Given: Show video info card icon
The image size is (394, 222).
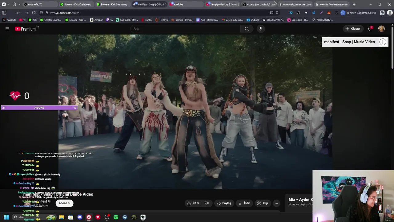Looking at the screenshot, I should pyautogui.click(x=383, y=42).
